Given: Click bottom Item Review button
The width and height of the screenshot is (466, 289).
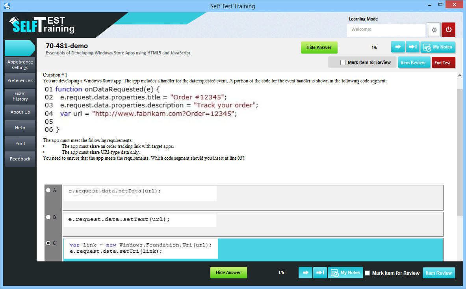Looking at the screenshot, I should click(x=438, y=273).
